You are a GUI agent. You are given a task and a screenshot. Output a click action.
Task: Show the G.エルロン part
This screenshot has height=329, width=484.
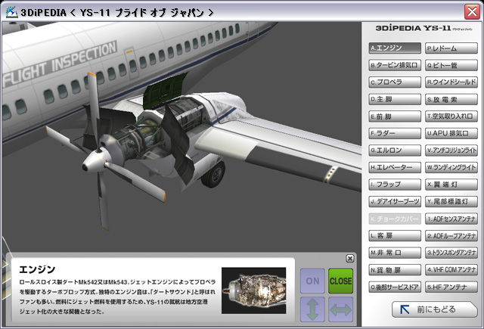395,151
